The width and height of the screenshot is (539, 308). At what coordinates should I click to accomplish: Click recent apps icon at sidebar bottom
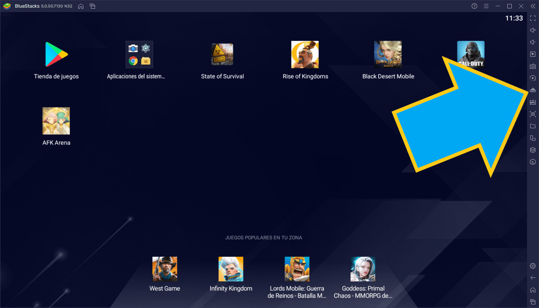(533, 302)
